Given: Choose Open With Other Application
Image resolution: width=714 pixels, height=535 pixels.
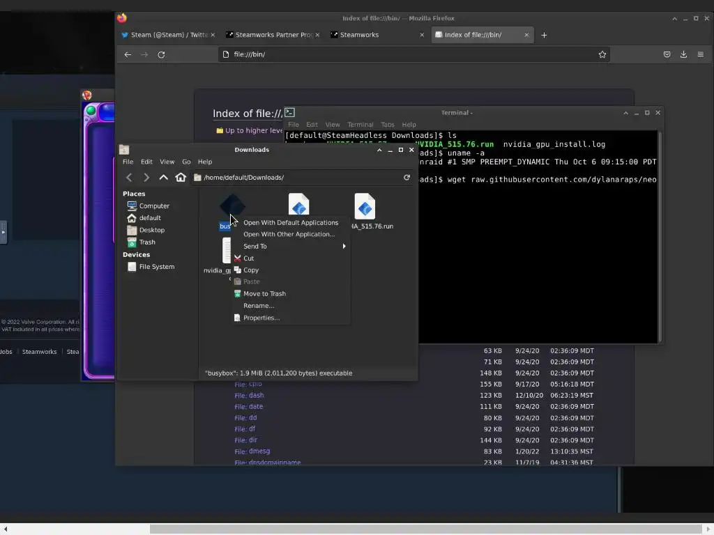Looking at the screenshot, I should 291,234.
